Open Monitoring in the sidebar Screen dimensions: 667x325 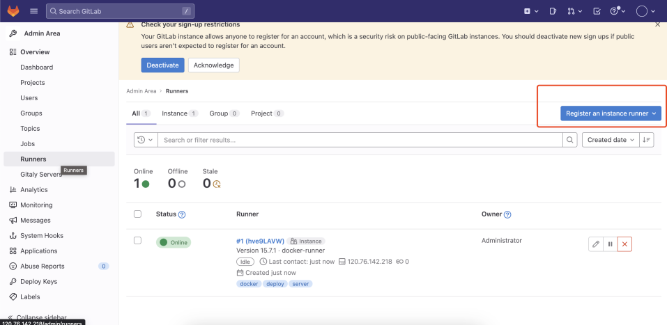tap(59, 205)
